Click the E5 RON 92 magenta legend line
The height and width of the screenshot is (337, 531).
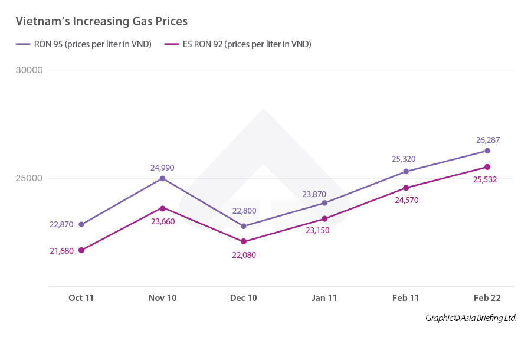pyautogui.click(x=171, y=44)
